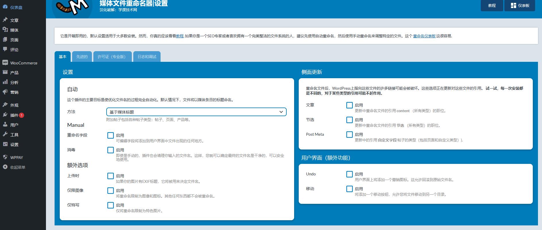
Task: Enable the 文章 reference update checkbox
Action: tap(350, 105)
